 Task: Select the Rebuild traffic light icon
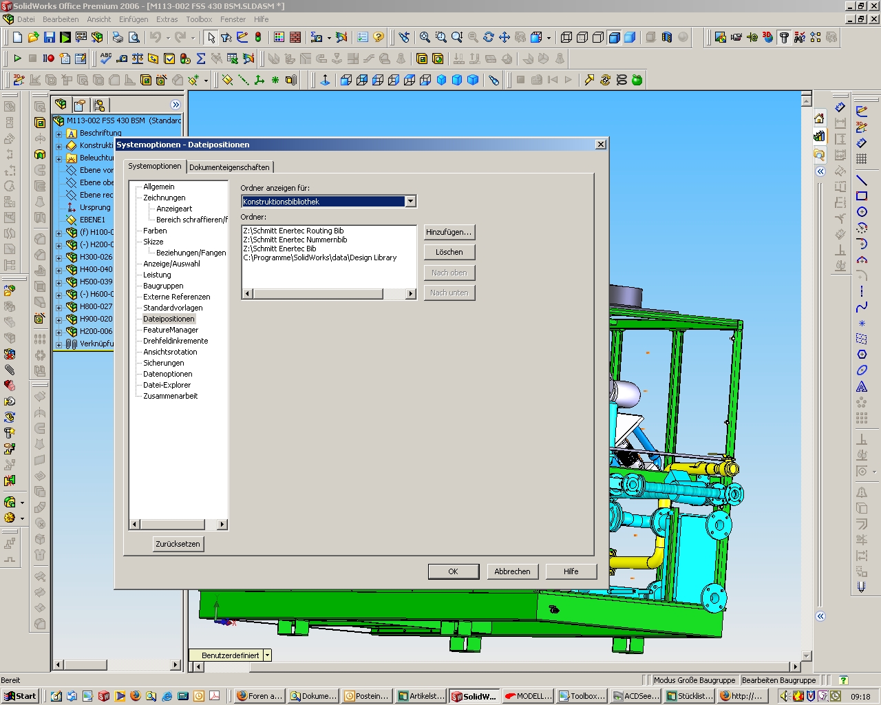click(x=258, y=37)
